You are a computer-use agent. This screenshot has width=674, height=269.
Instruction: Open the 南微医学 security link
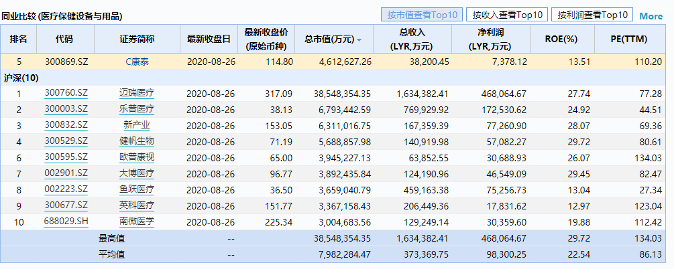coord(137,221)
